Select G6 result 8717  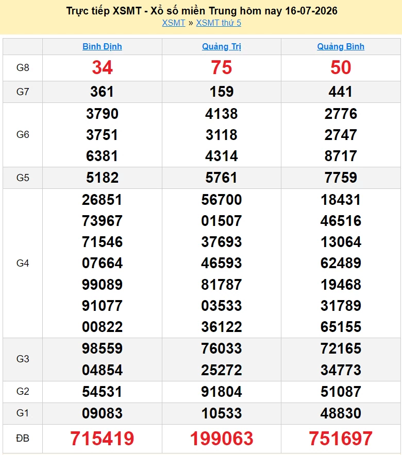341,156
